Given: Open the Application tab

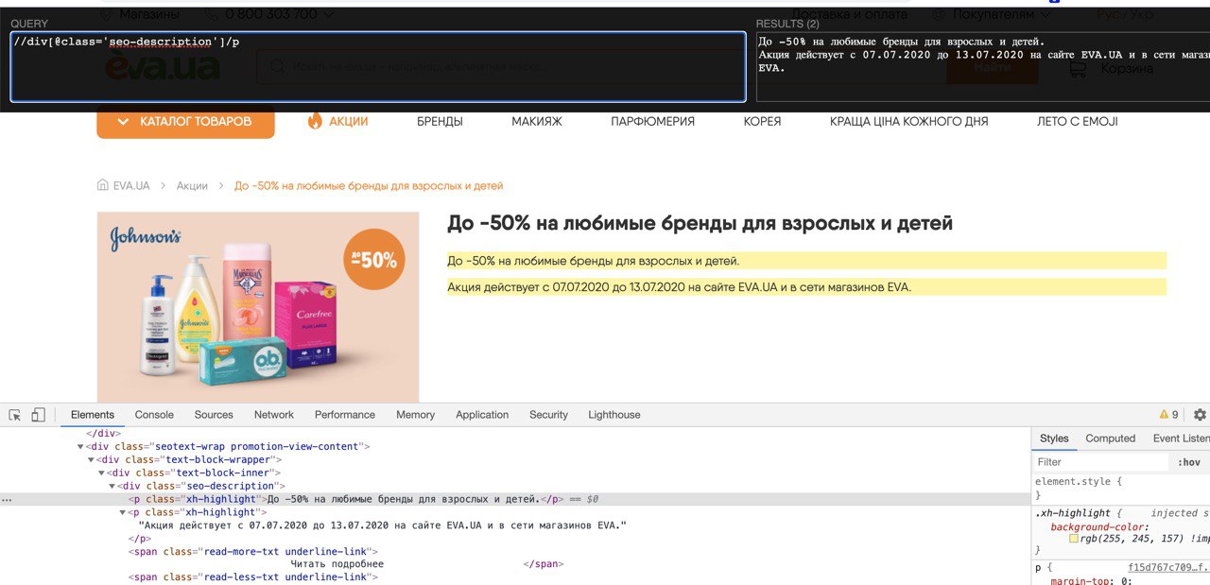Looking at the screenshot, I should tap(482, 415).
